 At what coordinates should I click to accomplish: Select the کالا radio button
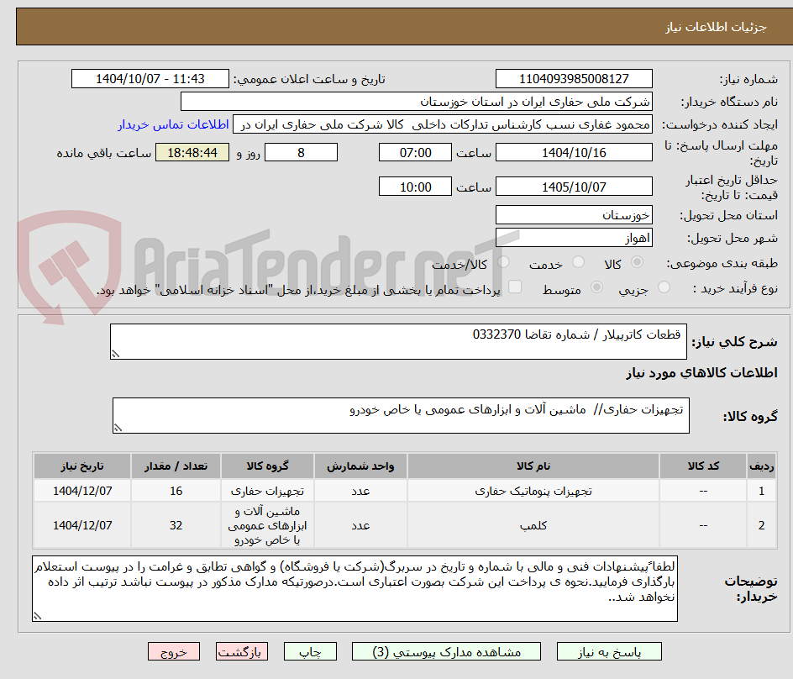click(x=638, y=262)
